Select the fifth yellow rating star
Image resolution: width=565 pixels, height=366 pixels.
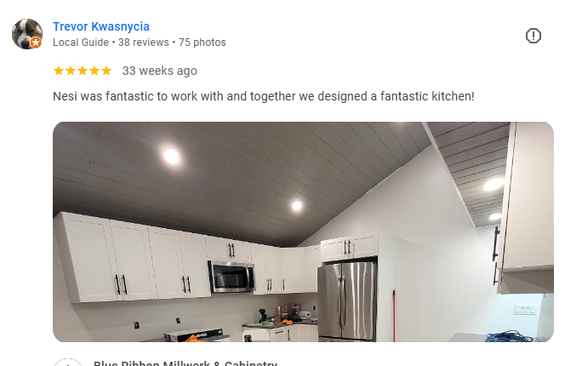pyautogui.click(x=106, y=71)
